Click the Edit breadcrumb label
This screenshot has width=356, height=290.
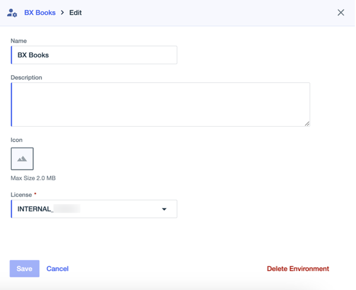tap(75, 12)
